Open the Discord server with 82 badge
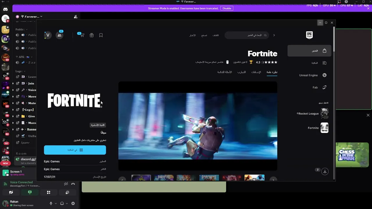 click(5, 131)
